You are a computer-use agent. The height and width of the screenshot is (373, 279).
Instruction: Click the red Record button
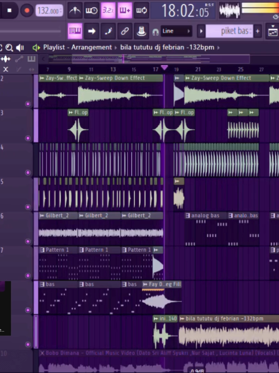pyautogui.click(x=27, y=10)
